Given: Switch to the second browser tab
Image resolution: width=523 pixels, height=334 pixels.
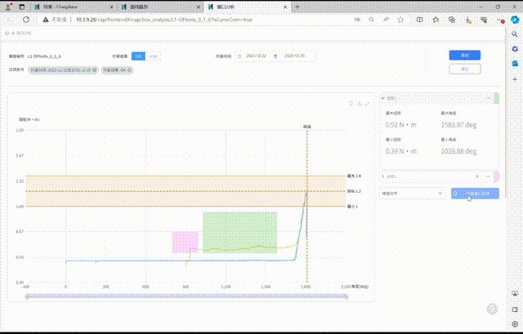Looking at the screenshot, I should point(161,7).
